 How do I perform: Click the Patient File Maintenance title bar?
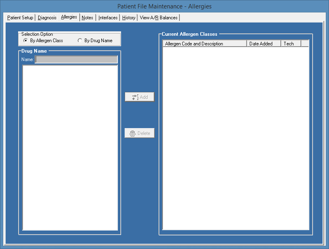point(164,6)
